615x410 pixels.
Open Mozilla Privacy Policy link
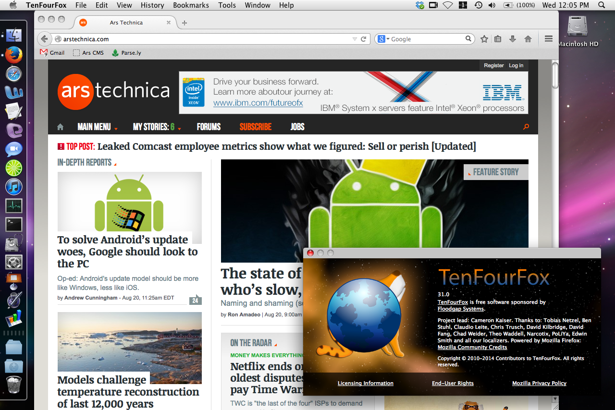(539, 383)
